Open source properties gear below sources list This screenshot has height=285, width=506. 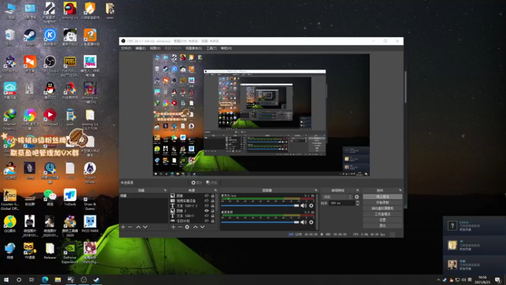tap(187, 227)
